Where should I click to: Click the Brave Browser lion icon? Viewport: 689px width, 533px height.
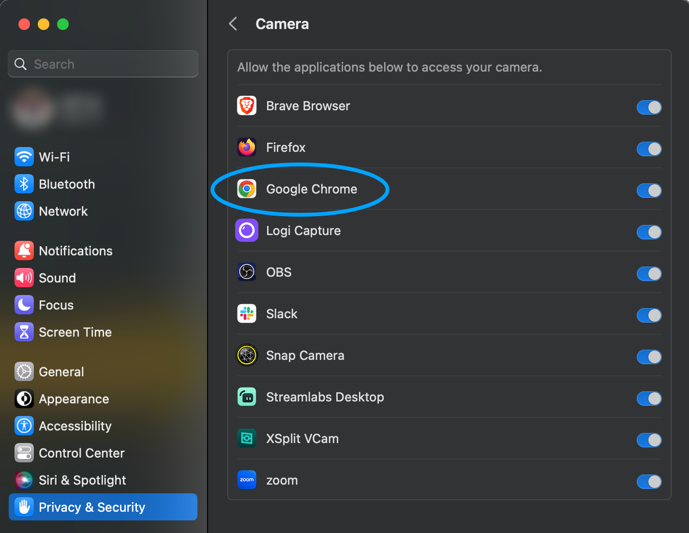point(247,105)
